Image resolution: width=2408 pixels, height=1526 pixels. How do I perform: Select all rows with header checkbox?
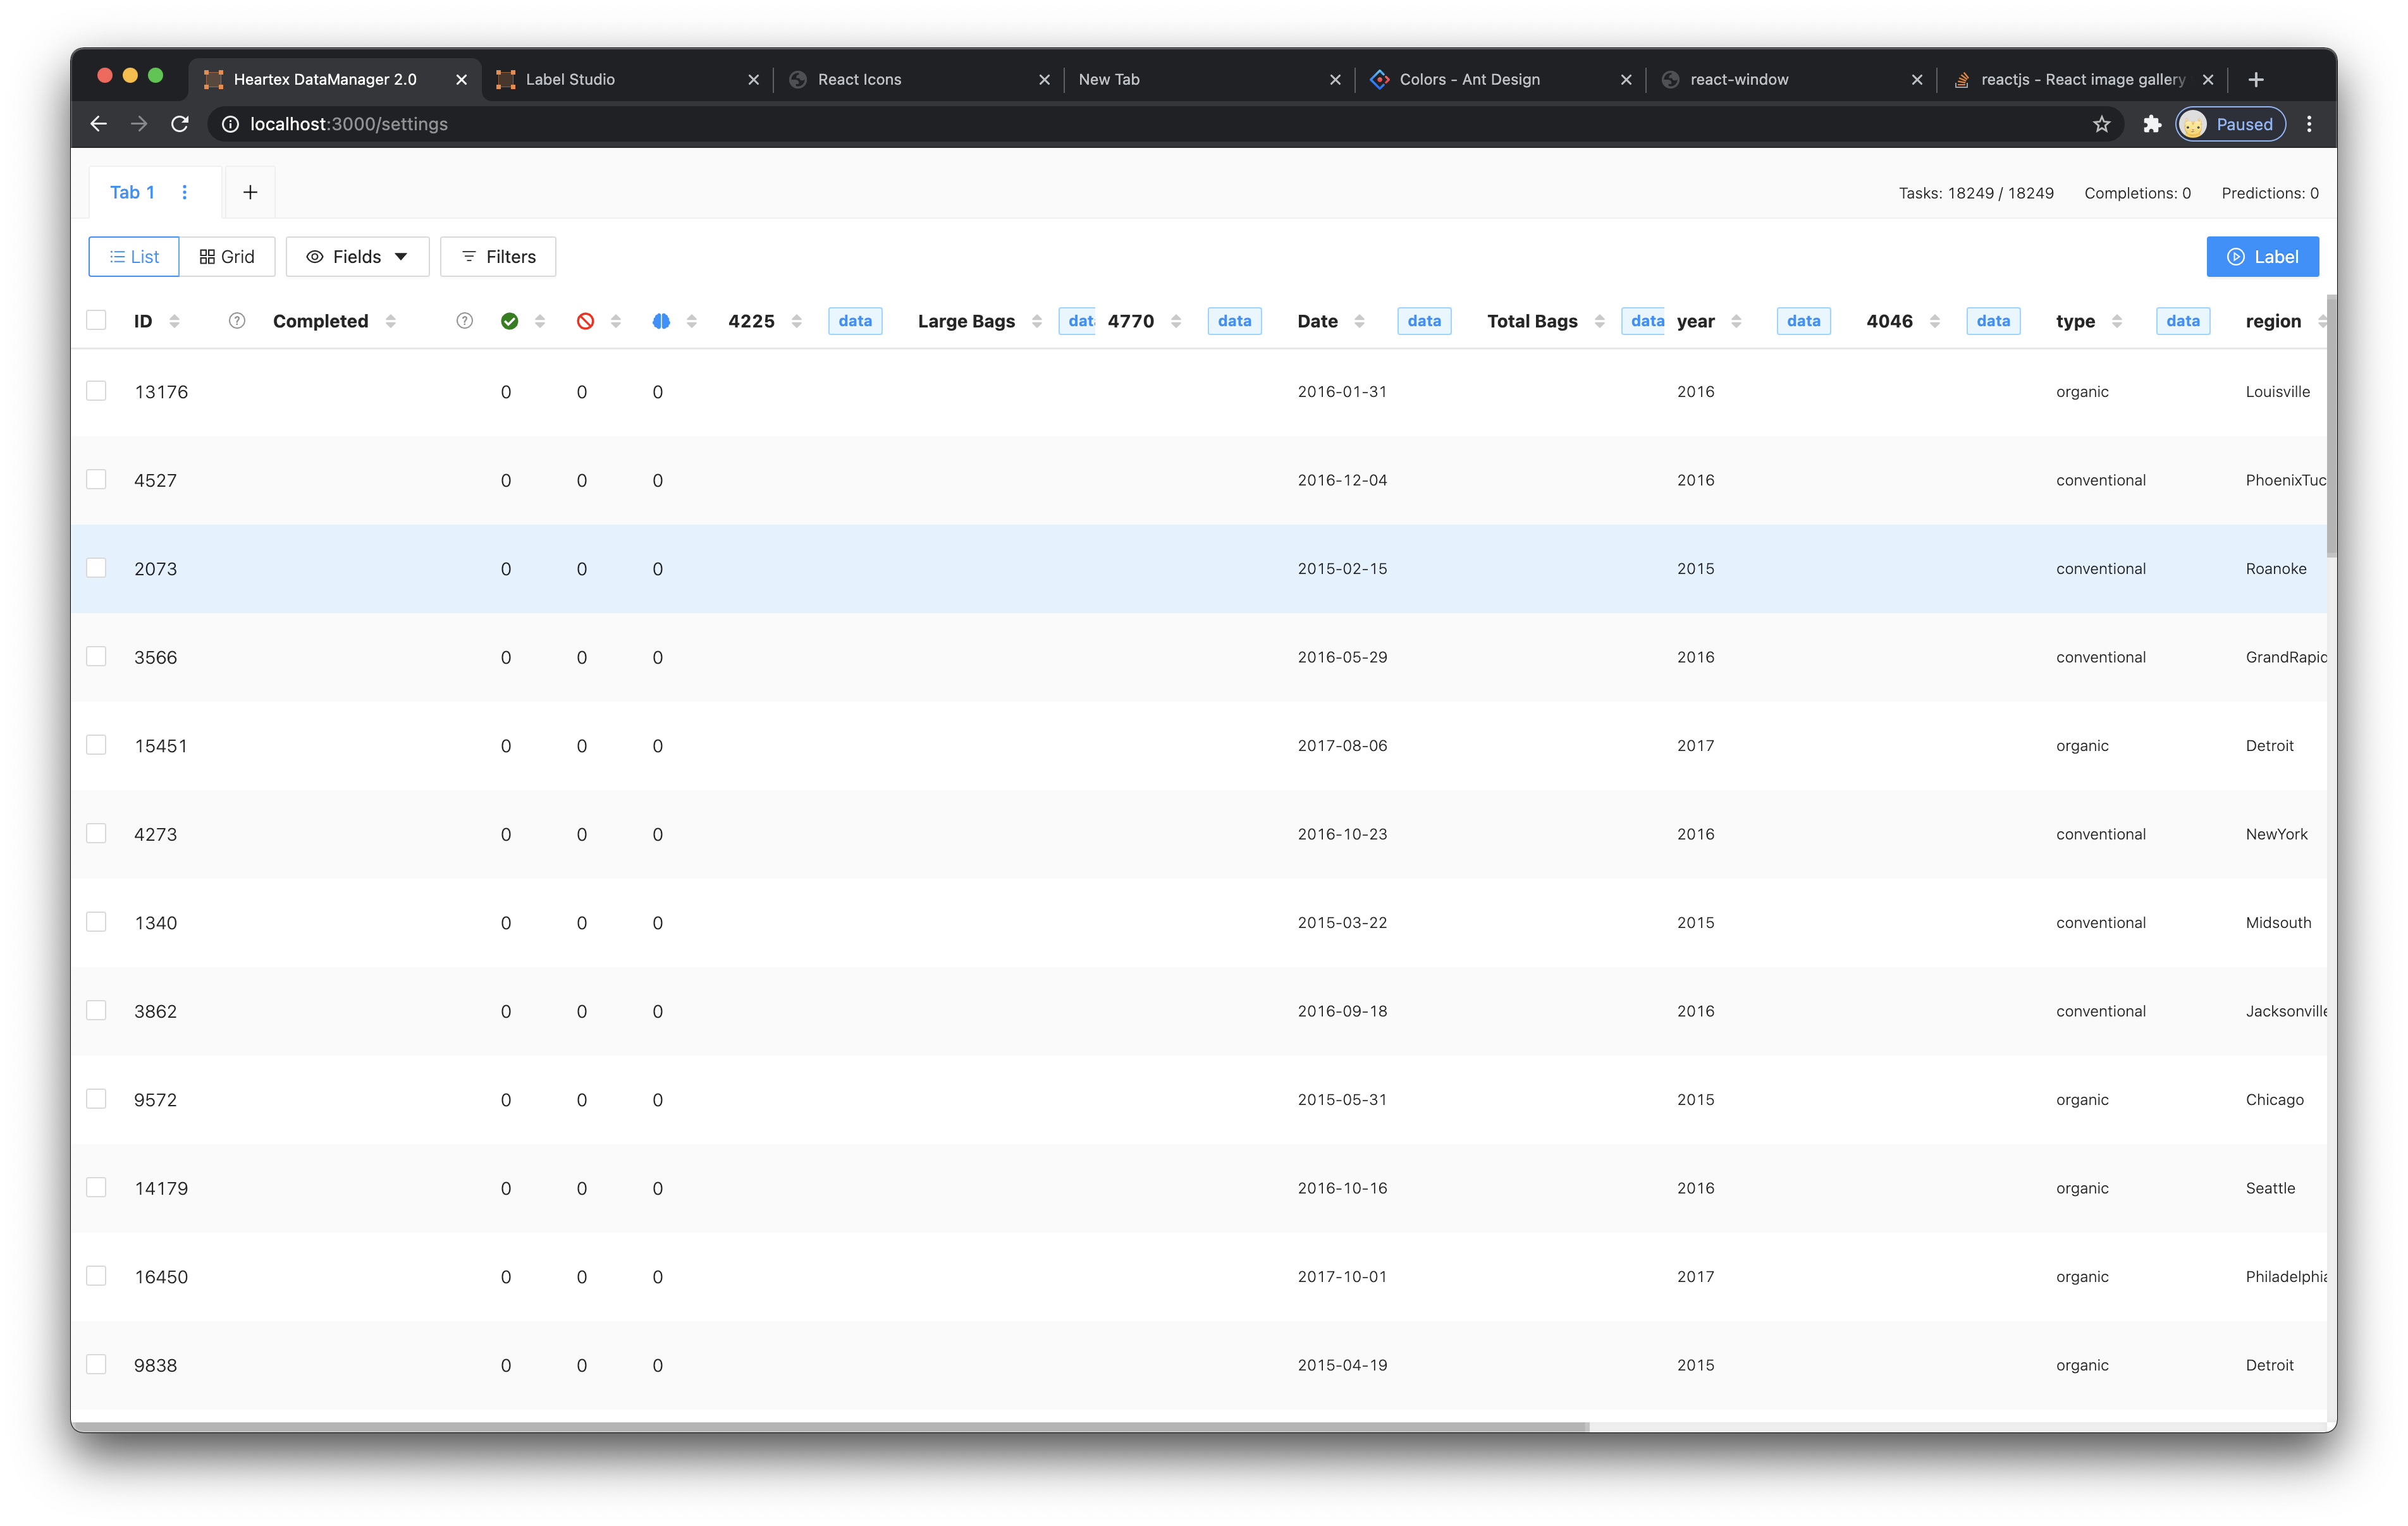[x=96, y=320]
